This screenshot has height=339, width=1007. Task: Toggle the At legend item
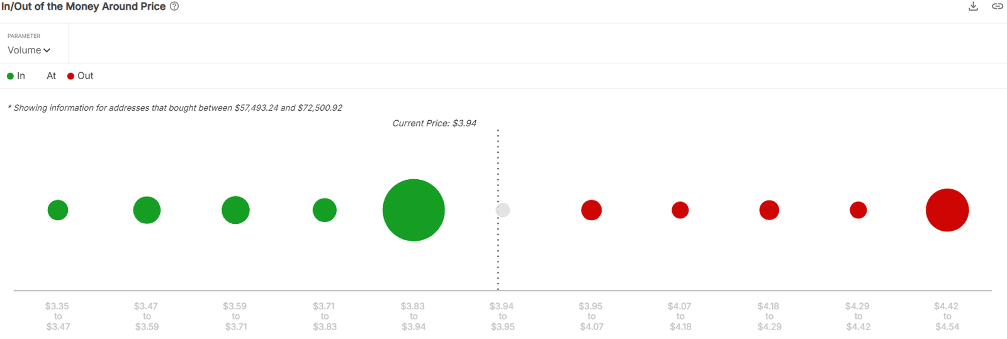tap(51, 76)
